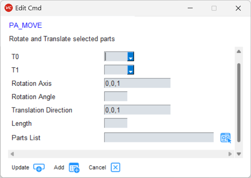The image size is (251, 178).
Task: Click the red VC application logo
Action: (x=9, y=8)
